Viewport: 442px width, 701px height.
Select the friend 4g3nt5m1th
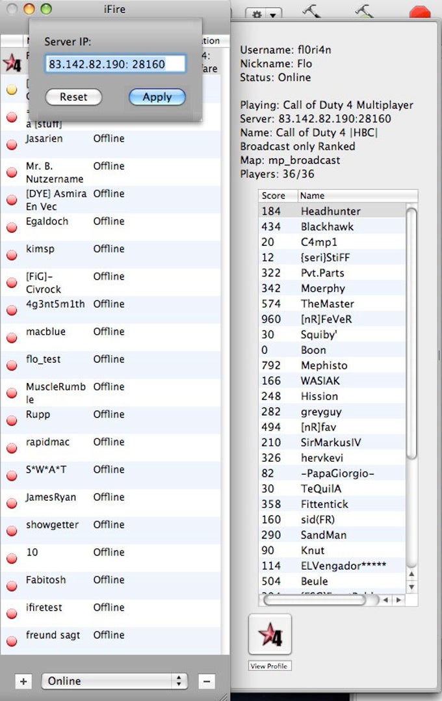tap(110, 310)
